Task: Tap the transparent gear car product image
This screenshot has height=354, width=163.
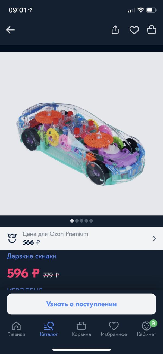Action: 81,134
